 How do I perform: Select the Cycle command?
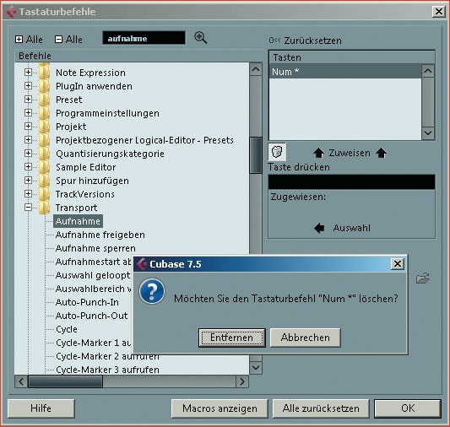coord(67,329)
